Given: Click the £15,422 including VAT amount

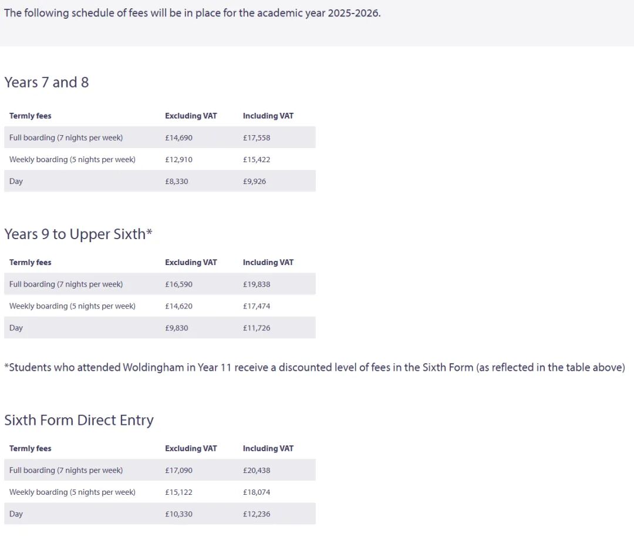Looking at the screenshot, I should (x=257, y=159).
